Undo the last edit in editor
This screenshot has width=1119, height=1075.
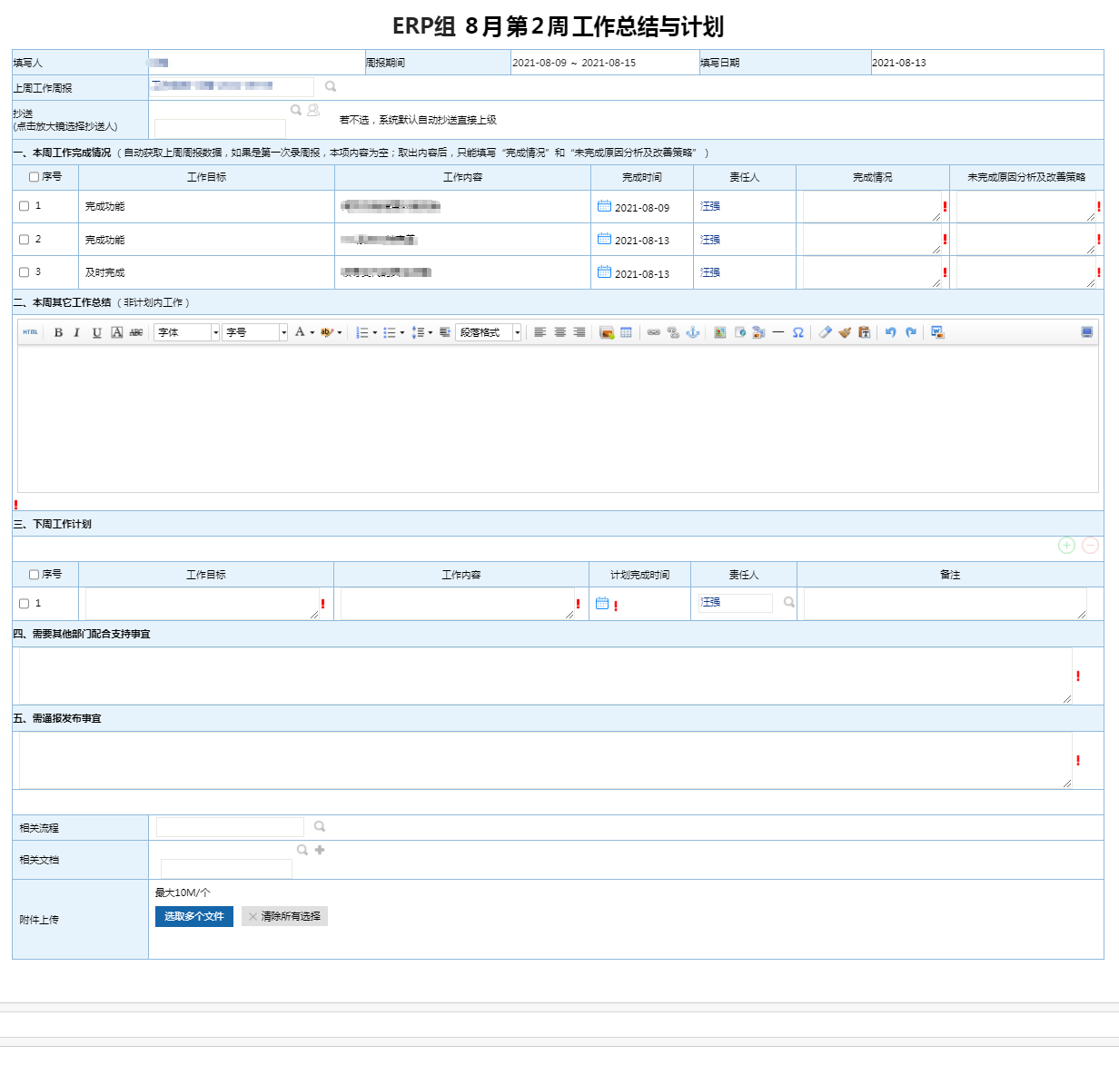(x=890, y=332)
